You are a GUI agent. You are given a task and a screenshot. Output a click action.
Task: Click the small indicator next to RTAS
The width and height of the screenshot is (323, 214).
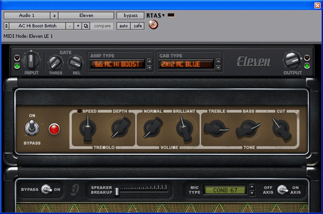[x=171, y=15]
